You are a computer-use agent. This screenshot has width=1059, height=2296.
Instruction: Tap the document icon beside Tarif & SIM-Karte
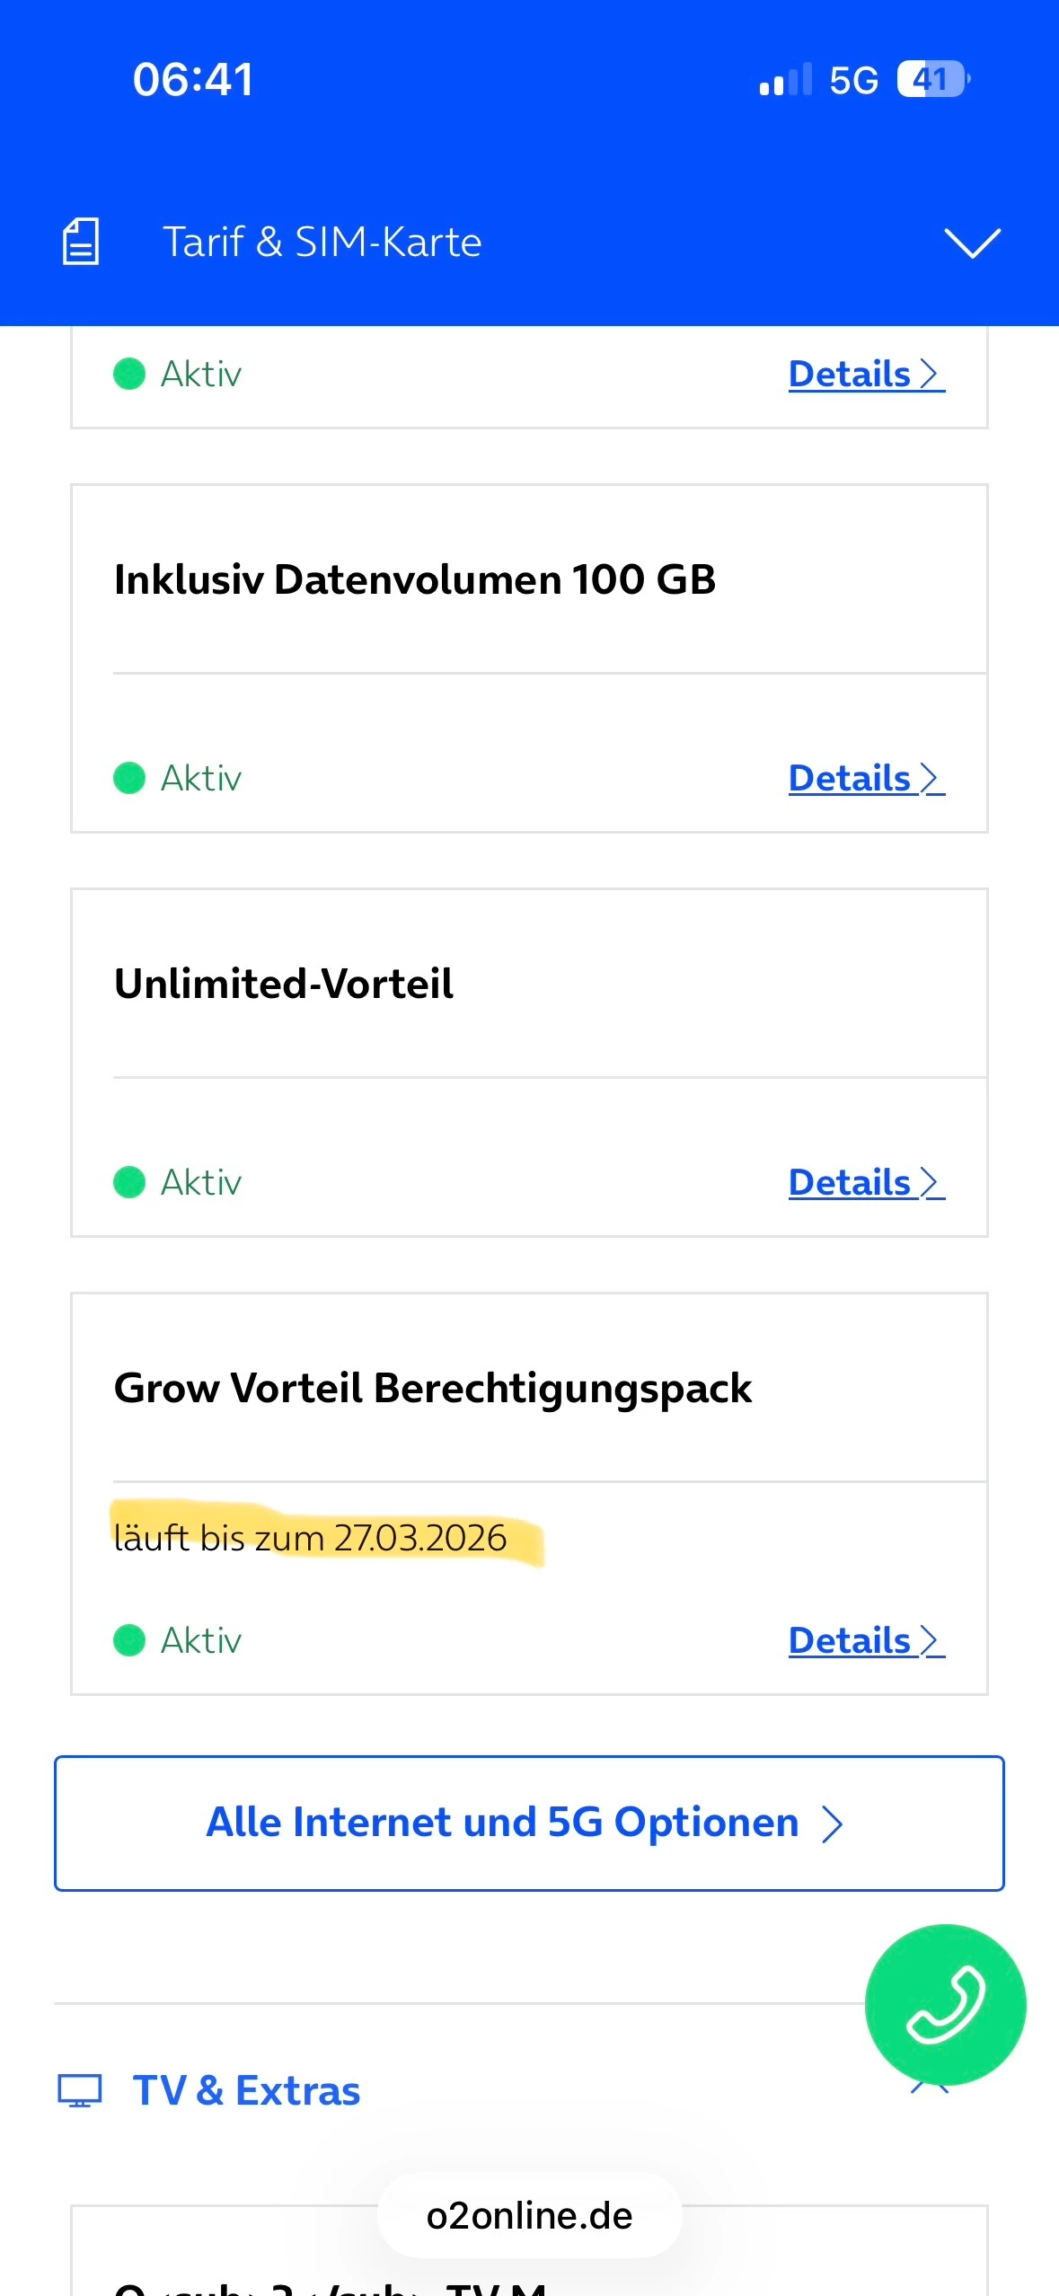click(x=81, y=242)
